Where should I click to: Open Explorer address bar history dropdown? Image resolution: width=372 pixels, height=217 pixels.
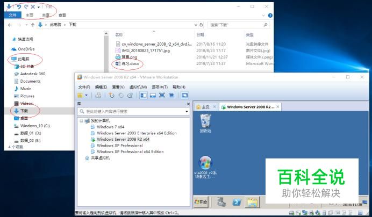pyautogui.click(x=196, y=25)
